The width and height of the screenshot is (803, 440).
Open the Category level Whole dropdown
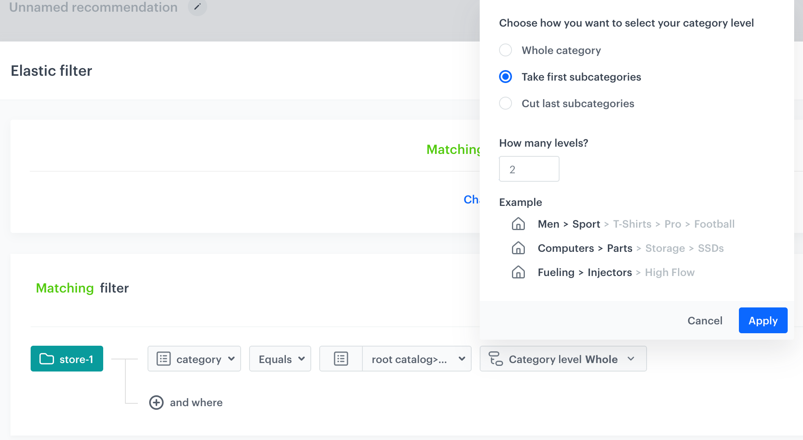coord(631,359)
